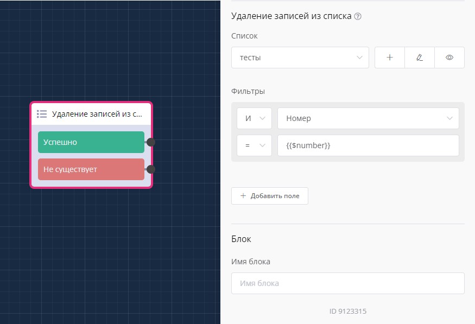Click the node title Удаление записей из с...

[x=97, y=114]
